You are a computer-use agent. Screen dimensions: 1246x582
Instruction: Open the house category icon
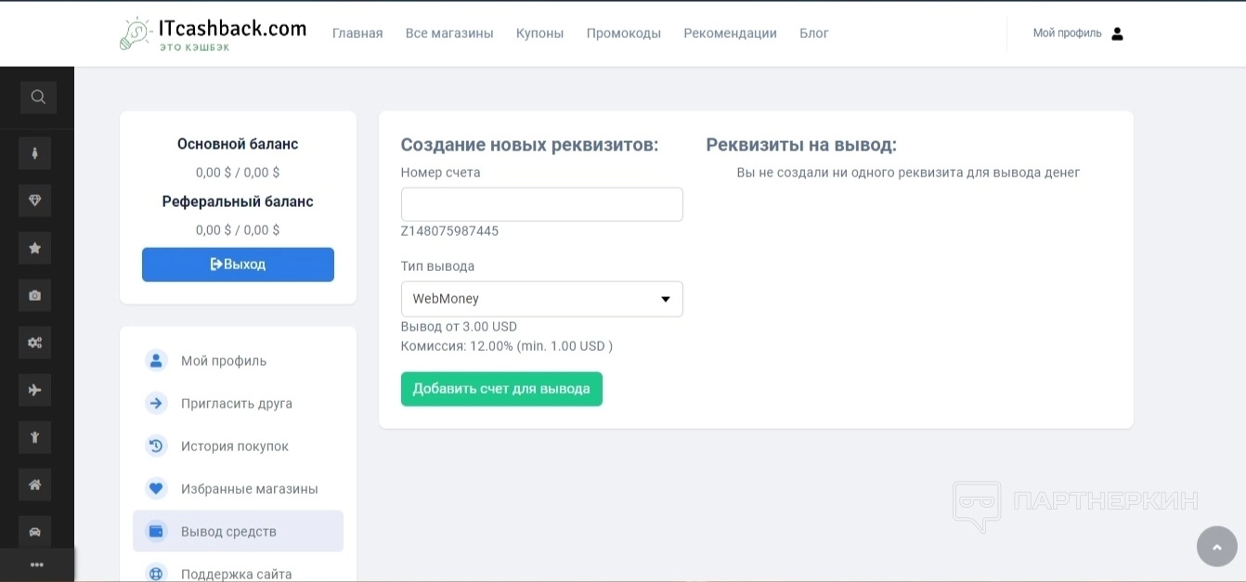[x=35, y=485]
